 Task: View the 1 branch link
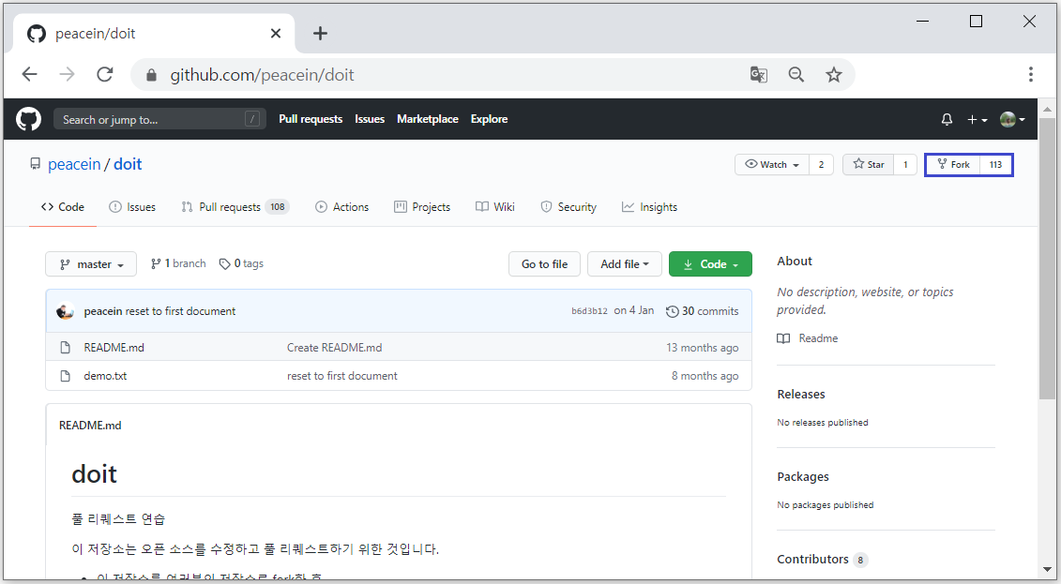point(178,263)
